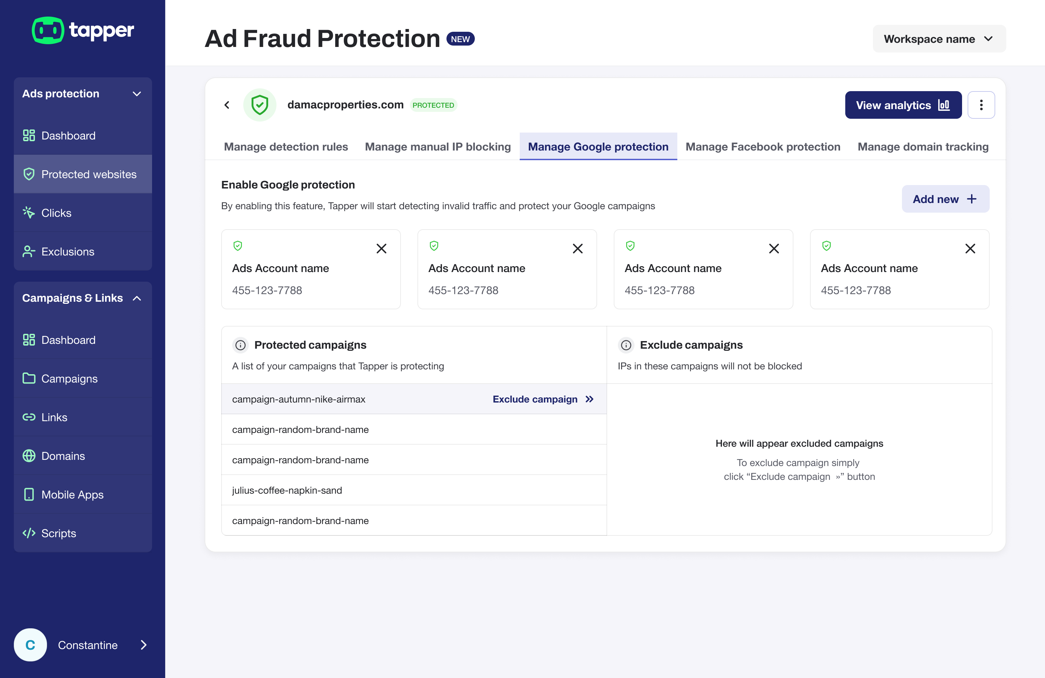
Task: Click the back arrow beside damacproperties.com
Action: pyautogui.click(x=227, y=105)
